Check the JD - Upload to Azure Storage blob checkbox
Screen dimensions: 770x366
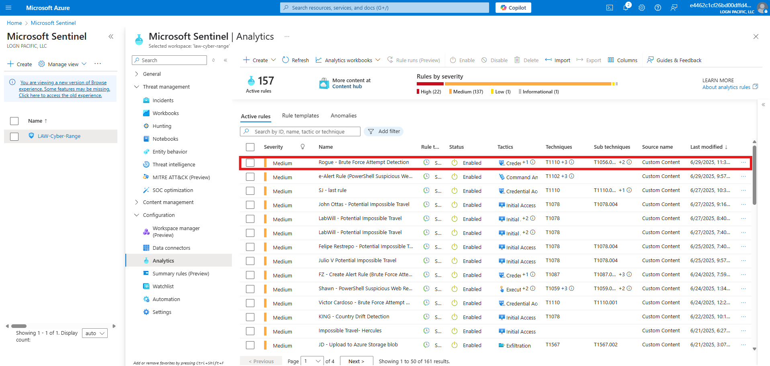point(250,345)
